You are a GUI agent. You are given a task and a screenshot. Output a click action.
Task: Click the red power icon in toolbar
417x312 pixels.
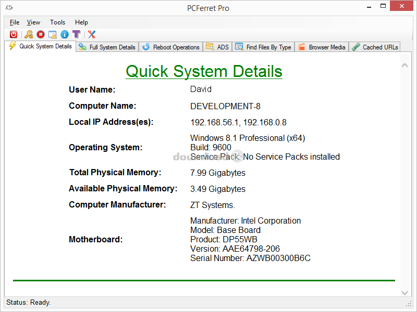click(14, 34)
